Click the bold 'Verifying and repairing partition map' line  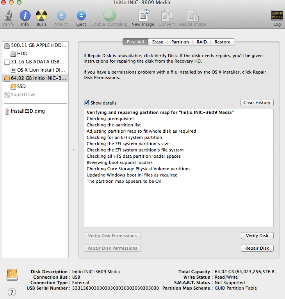coord(160,112)
